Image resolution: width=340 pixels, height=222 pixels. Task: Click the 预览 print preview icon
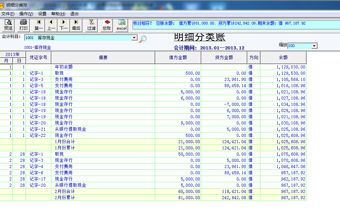click(x=8, y=25)
